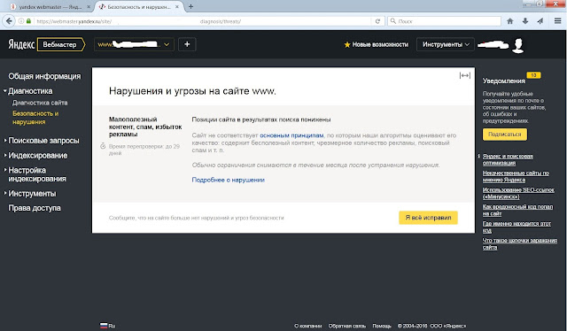Click the browser address bar URL field
Image resolution: width=567 pixels, height=331 pixels.
[x=203, y=21]
